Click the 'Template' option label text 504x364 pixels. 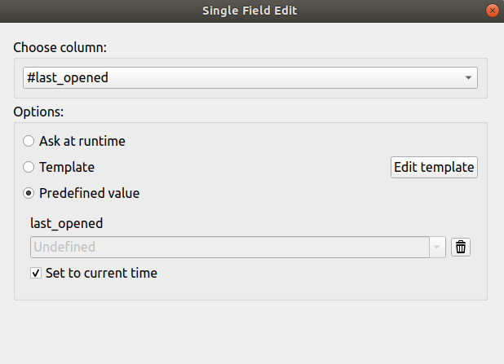coord(67,167)
